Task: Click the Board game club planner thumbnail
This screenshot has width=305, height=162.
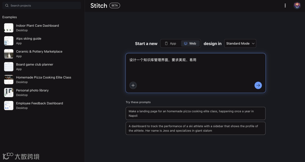Action: tap(9, 67)
